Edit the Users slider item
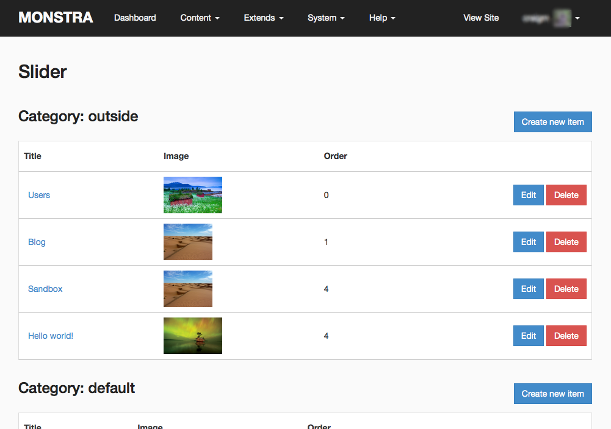611x429 pixels. coord(528,195)
